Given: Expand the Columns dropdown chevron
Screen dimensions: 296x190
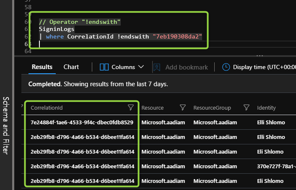Looking at the screenshot, I should tap(141, 67).
